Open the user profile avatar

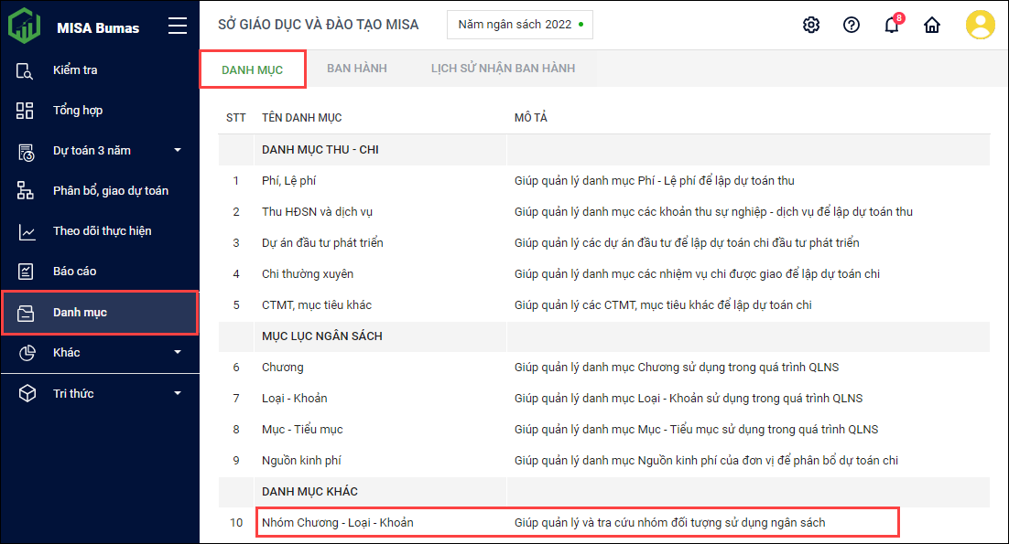tap(980, 25)
